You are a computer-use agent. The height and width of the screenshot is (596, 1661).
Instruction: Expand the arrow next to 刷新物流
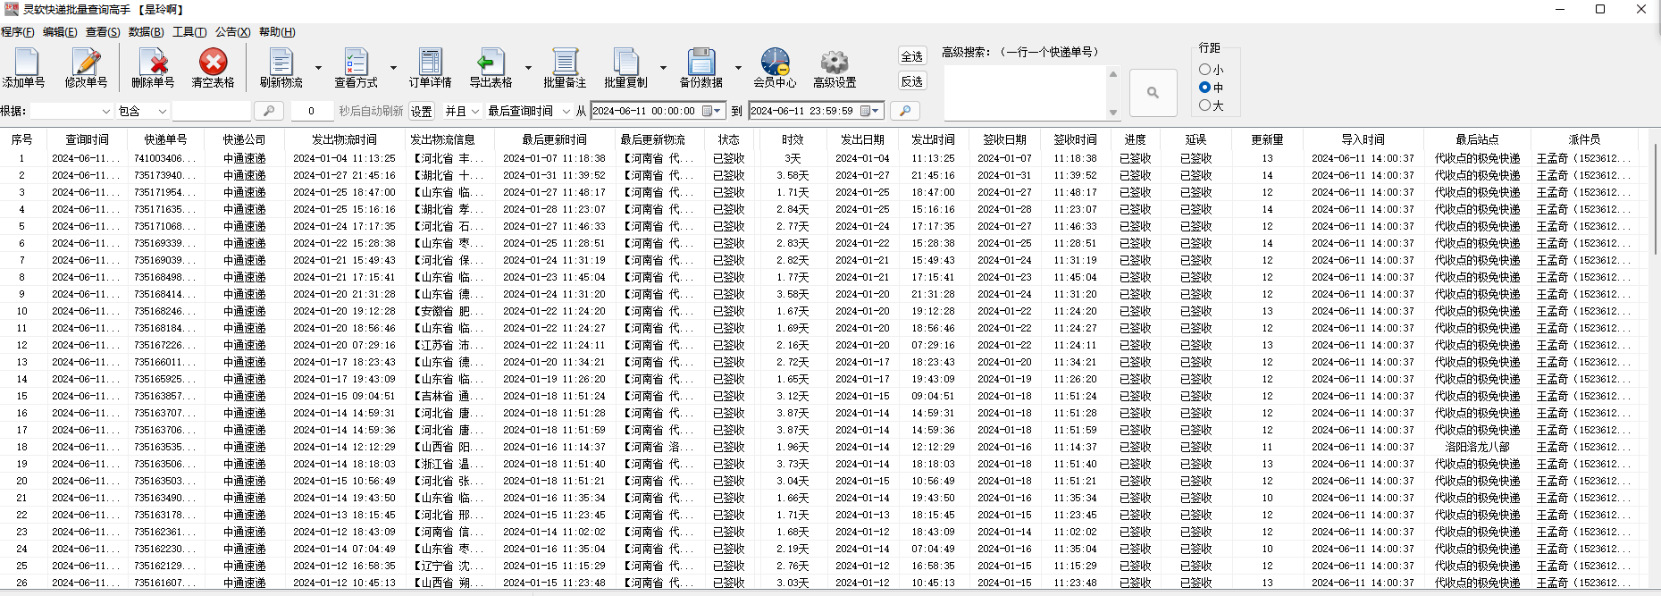(x=318, y=68)
